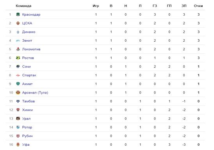The width and height of the screenshot is (214, 150).
Task: Click the Очки column header
Action: click(198, 6)
